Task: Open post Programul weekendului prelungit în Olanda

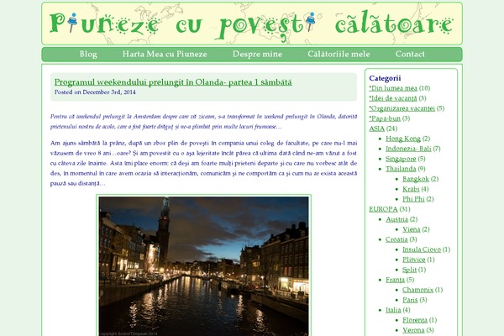Action: pyautogui.click(x=173, y=82)
